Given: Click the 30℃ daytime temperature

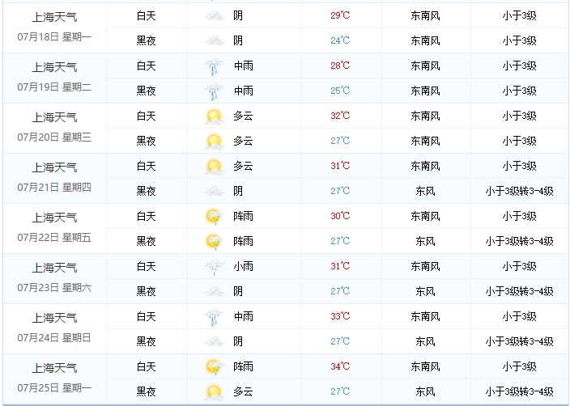Looking at the screenshot, I should pos(340,216).
